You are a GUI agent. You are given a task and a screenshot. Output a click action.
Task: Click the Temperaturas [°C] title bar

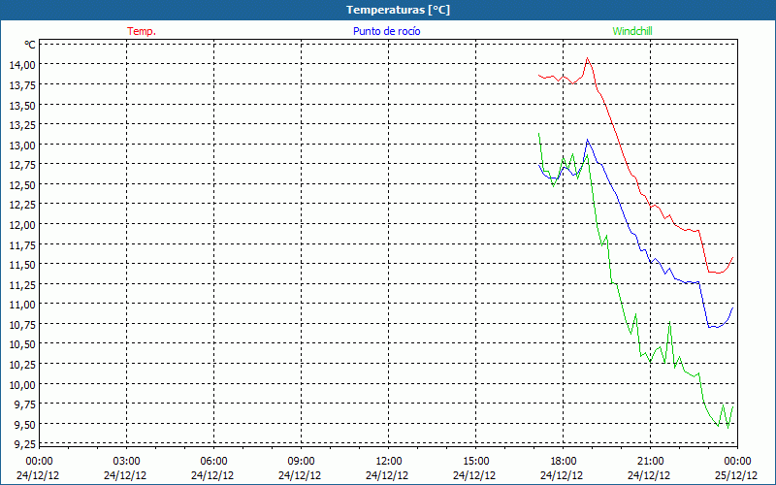pos(388,10)
